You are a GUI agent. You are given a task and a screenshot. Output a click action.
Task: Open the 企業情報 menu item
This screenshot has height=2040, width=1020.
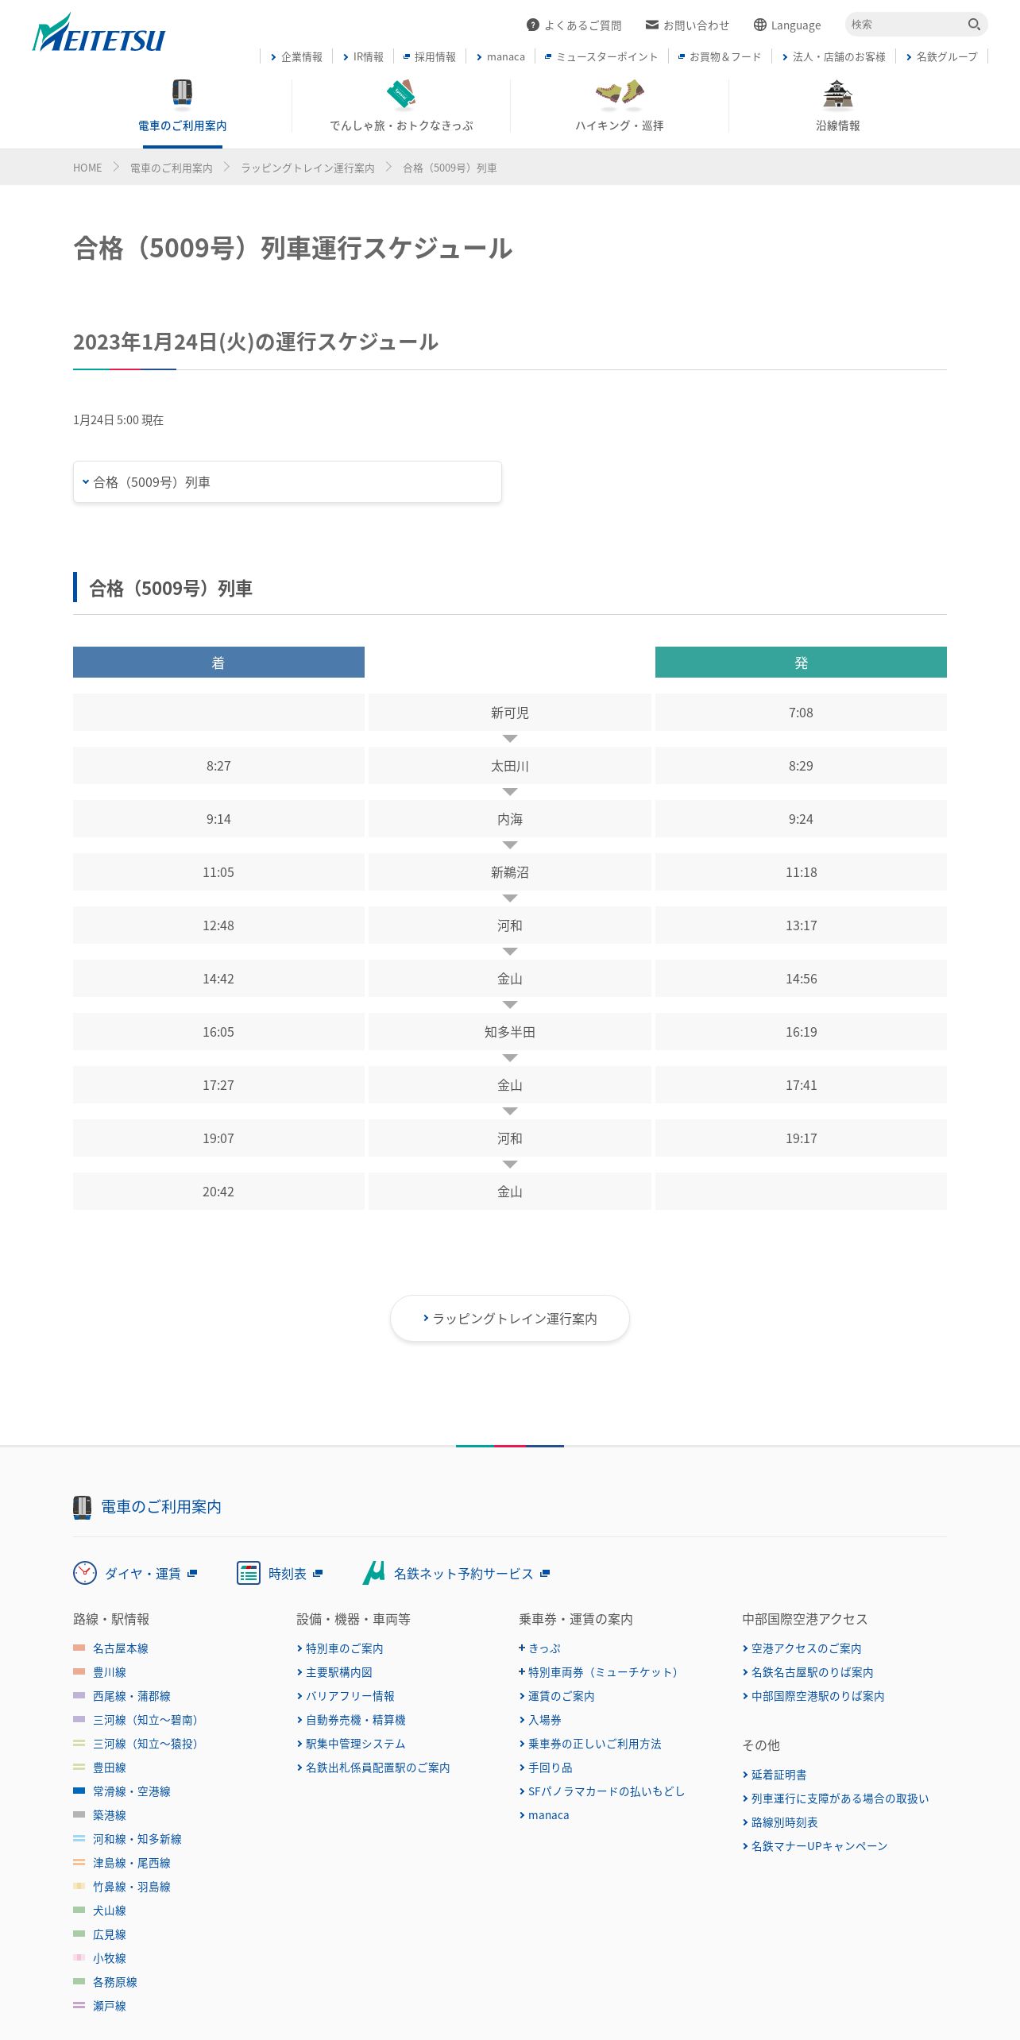(x=296, y=56)
